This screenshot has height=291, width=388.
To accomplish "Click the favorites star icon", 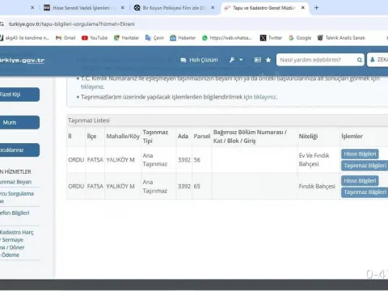I will click(268, 60).
